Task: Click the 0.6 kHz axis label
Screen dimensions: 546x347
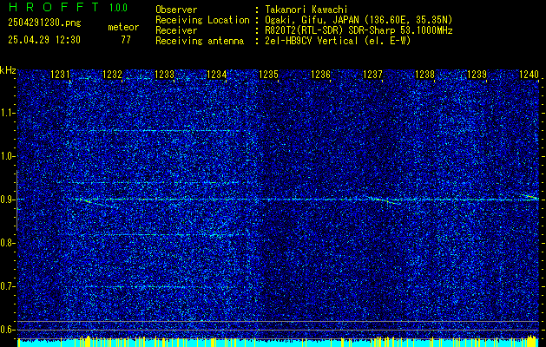Action: [x=7, y=330]
